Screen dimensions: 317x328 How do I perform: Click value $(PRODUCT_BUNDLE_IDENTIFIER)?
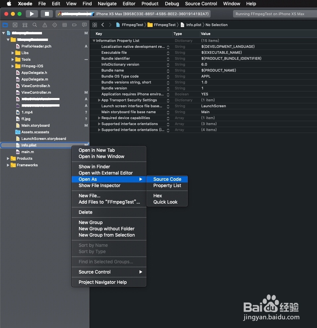tap(231, 59)
